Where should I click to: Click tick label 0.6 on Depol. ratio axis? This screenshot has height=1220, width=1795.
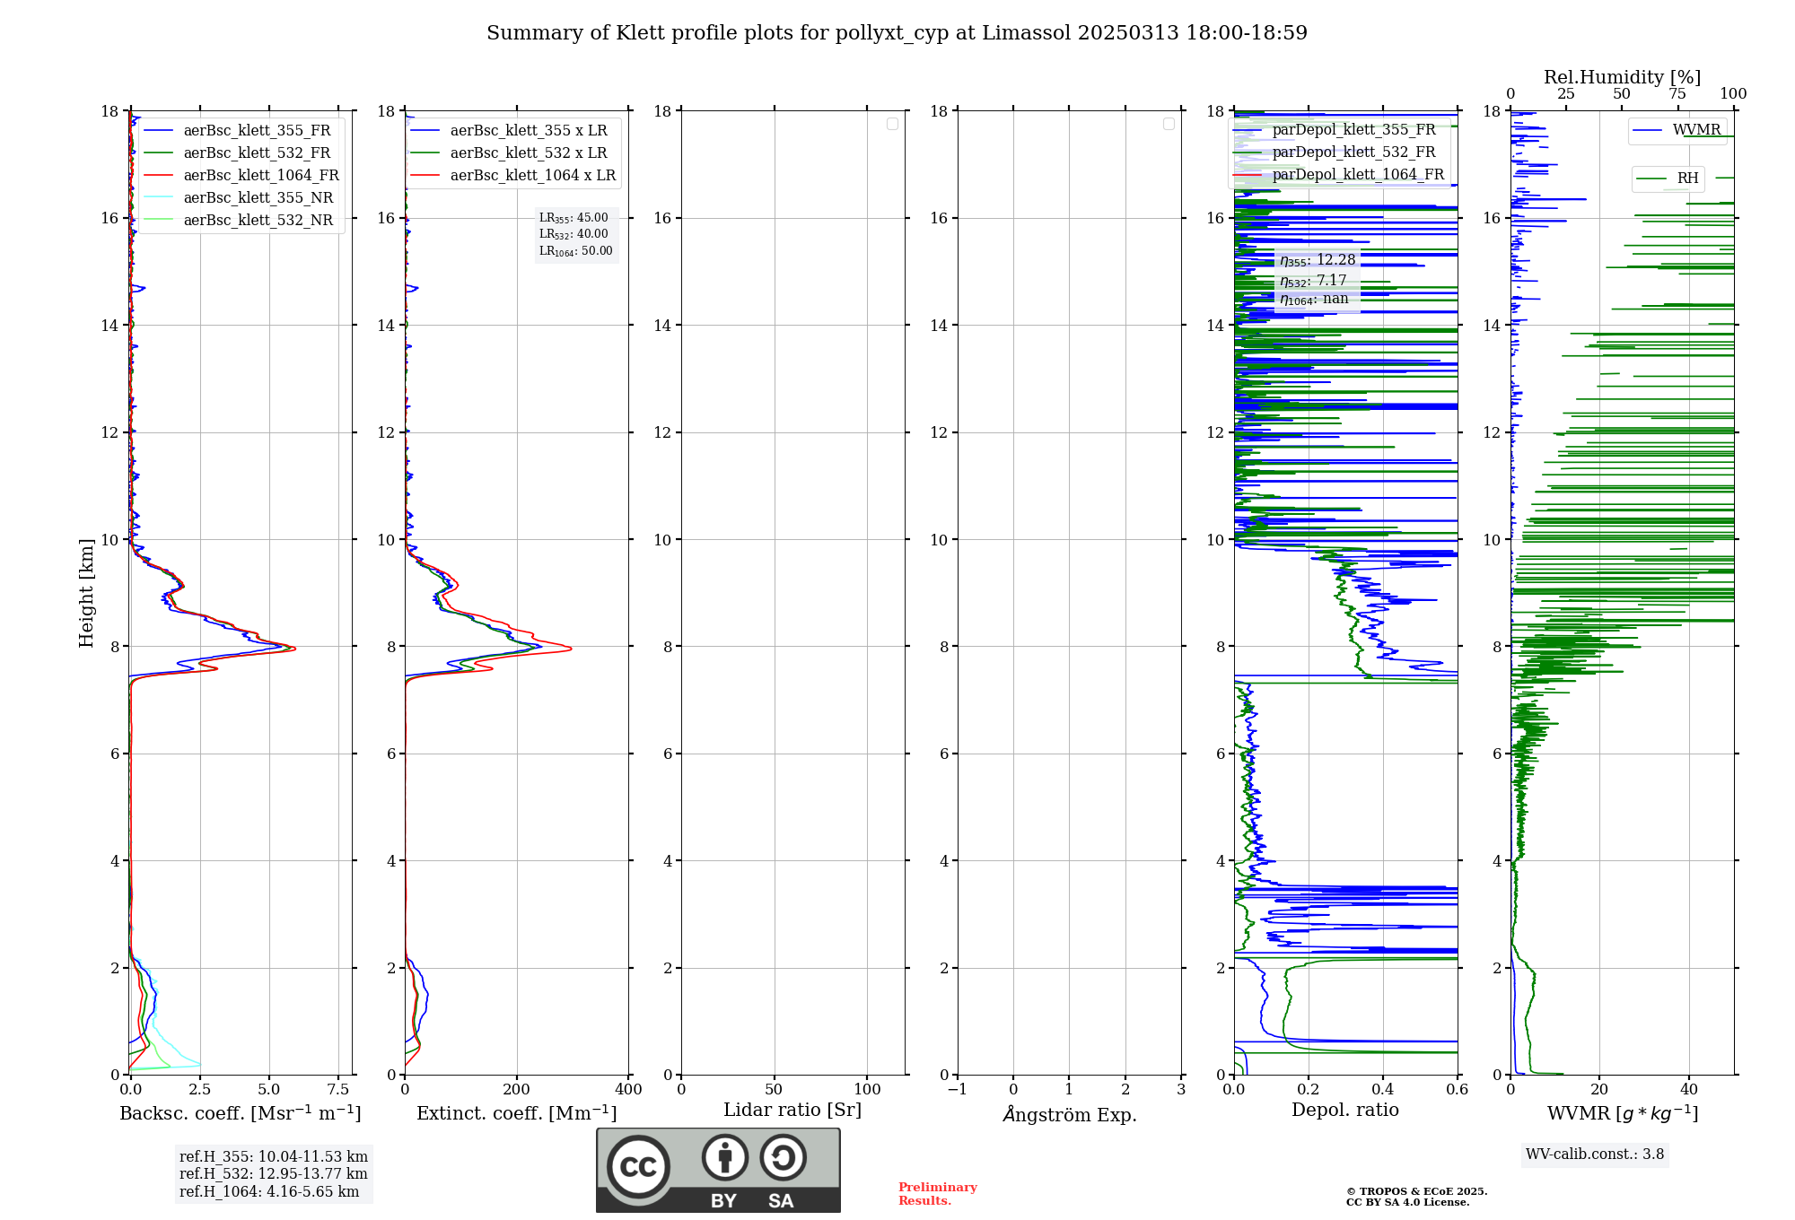[1458, 1090]
